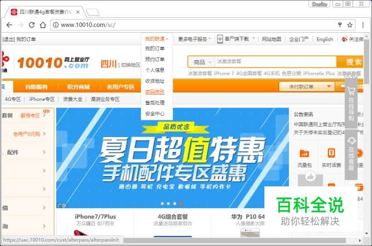372x246 pixels.
Task: Open the 老用户专区 navigation tab
Action: pyautogui.click(x=121, y=87)
